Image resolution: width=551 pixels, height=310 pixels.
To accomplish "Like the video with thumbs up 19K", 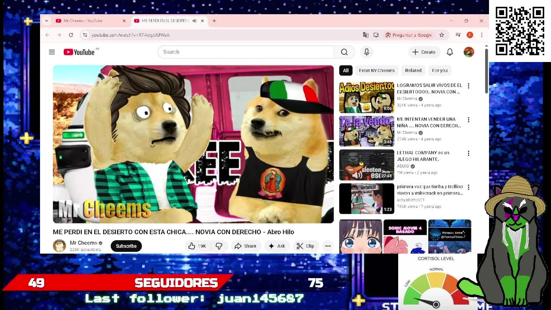I will [x=197, y=246].
